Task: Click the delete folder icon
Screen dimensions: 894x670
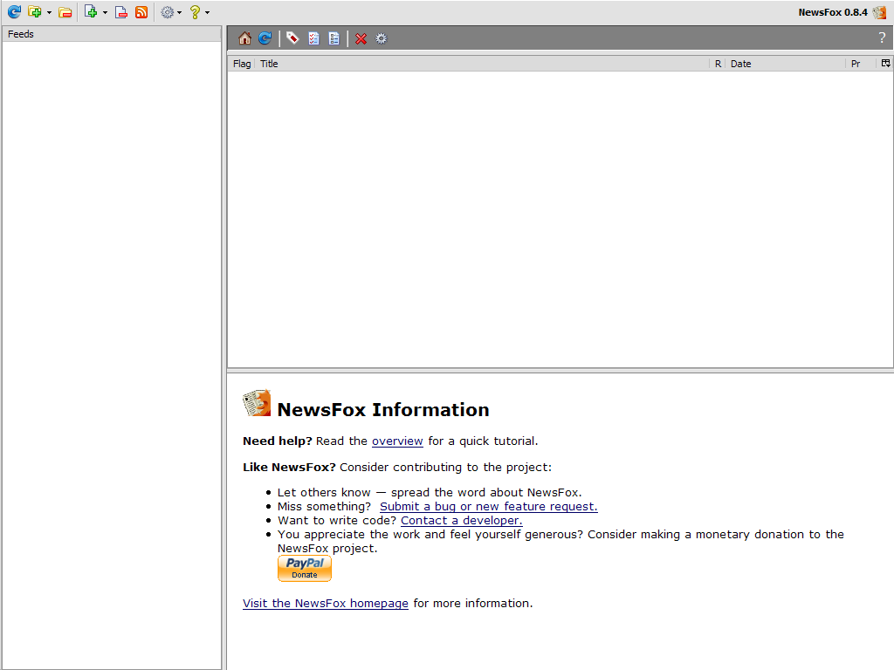Action: pos(65,12)
